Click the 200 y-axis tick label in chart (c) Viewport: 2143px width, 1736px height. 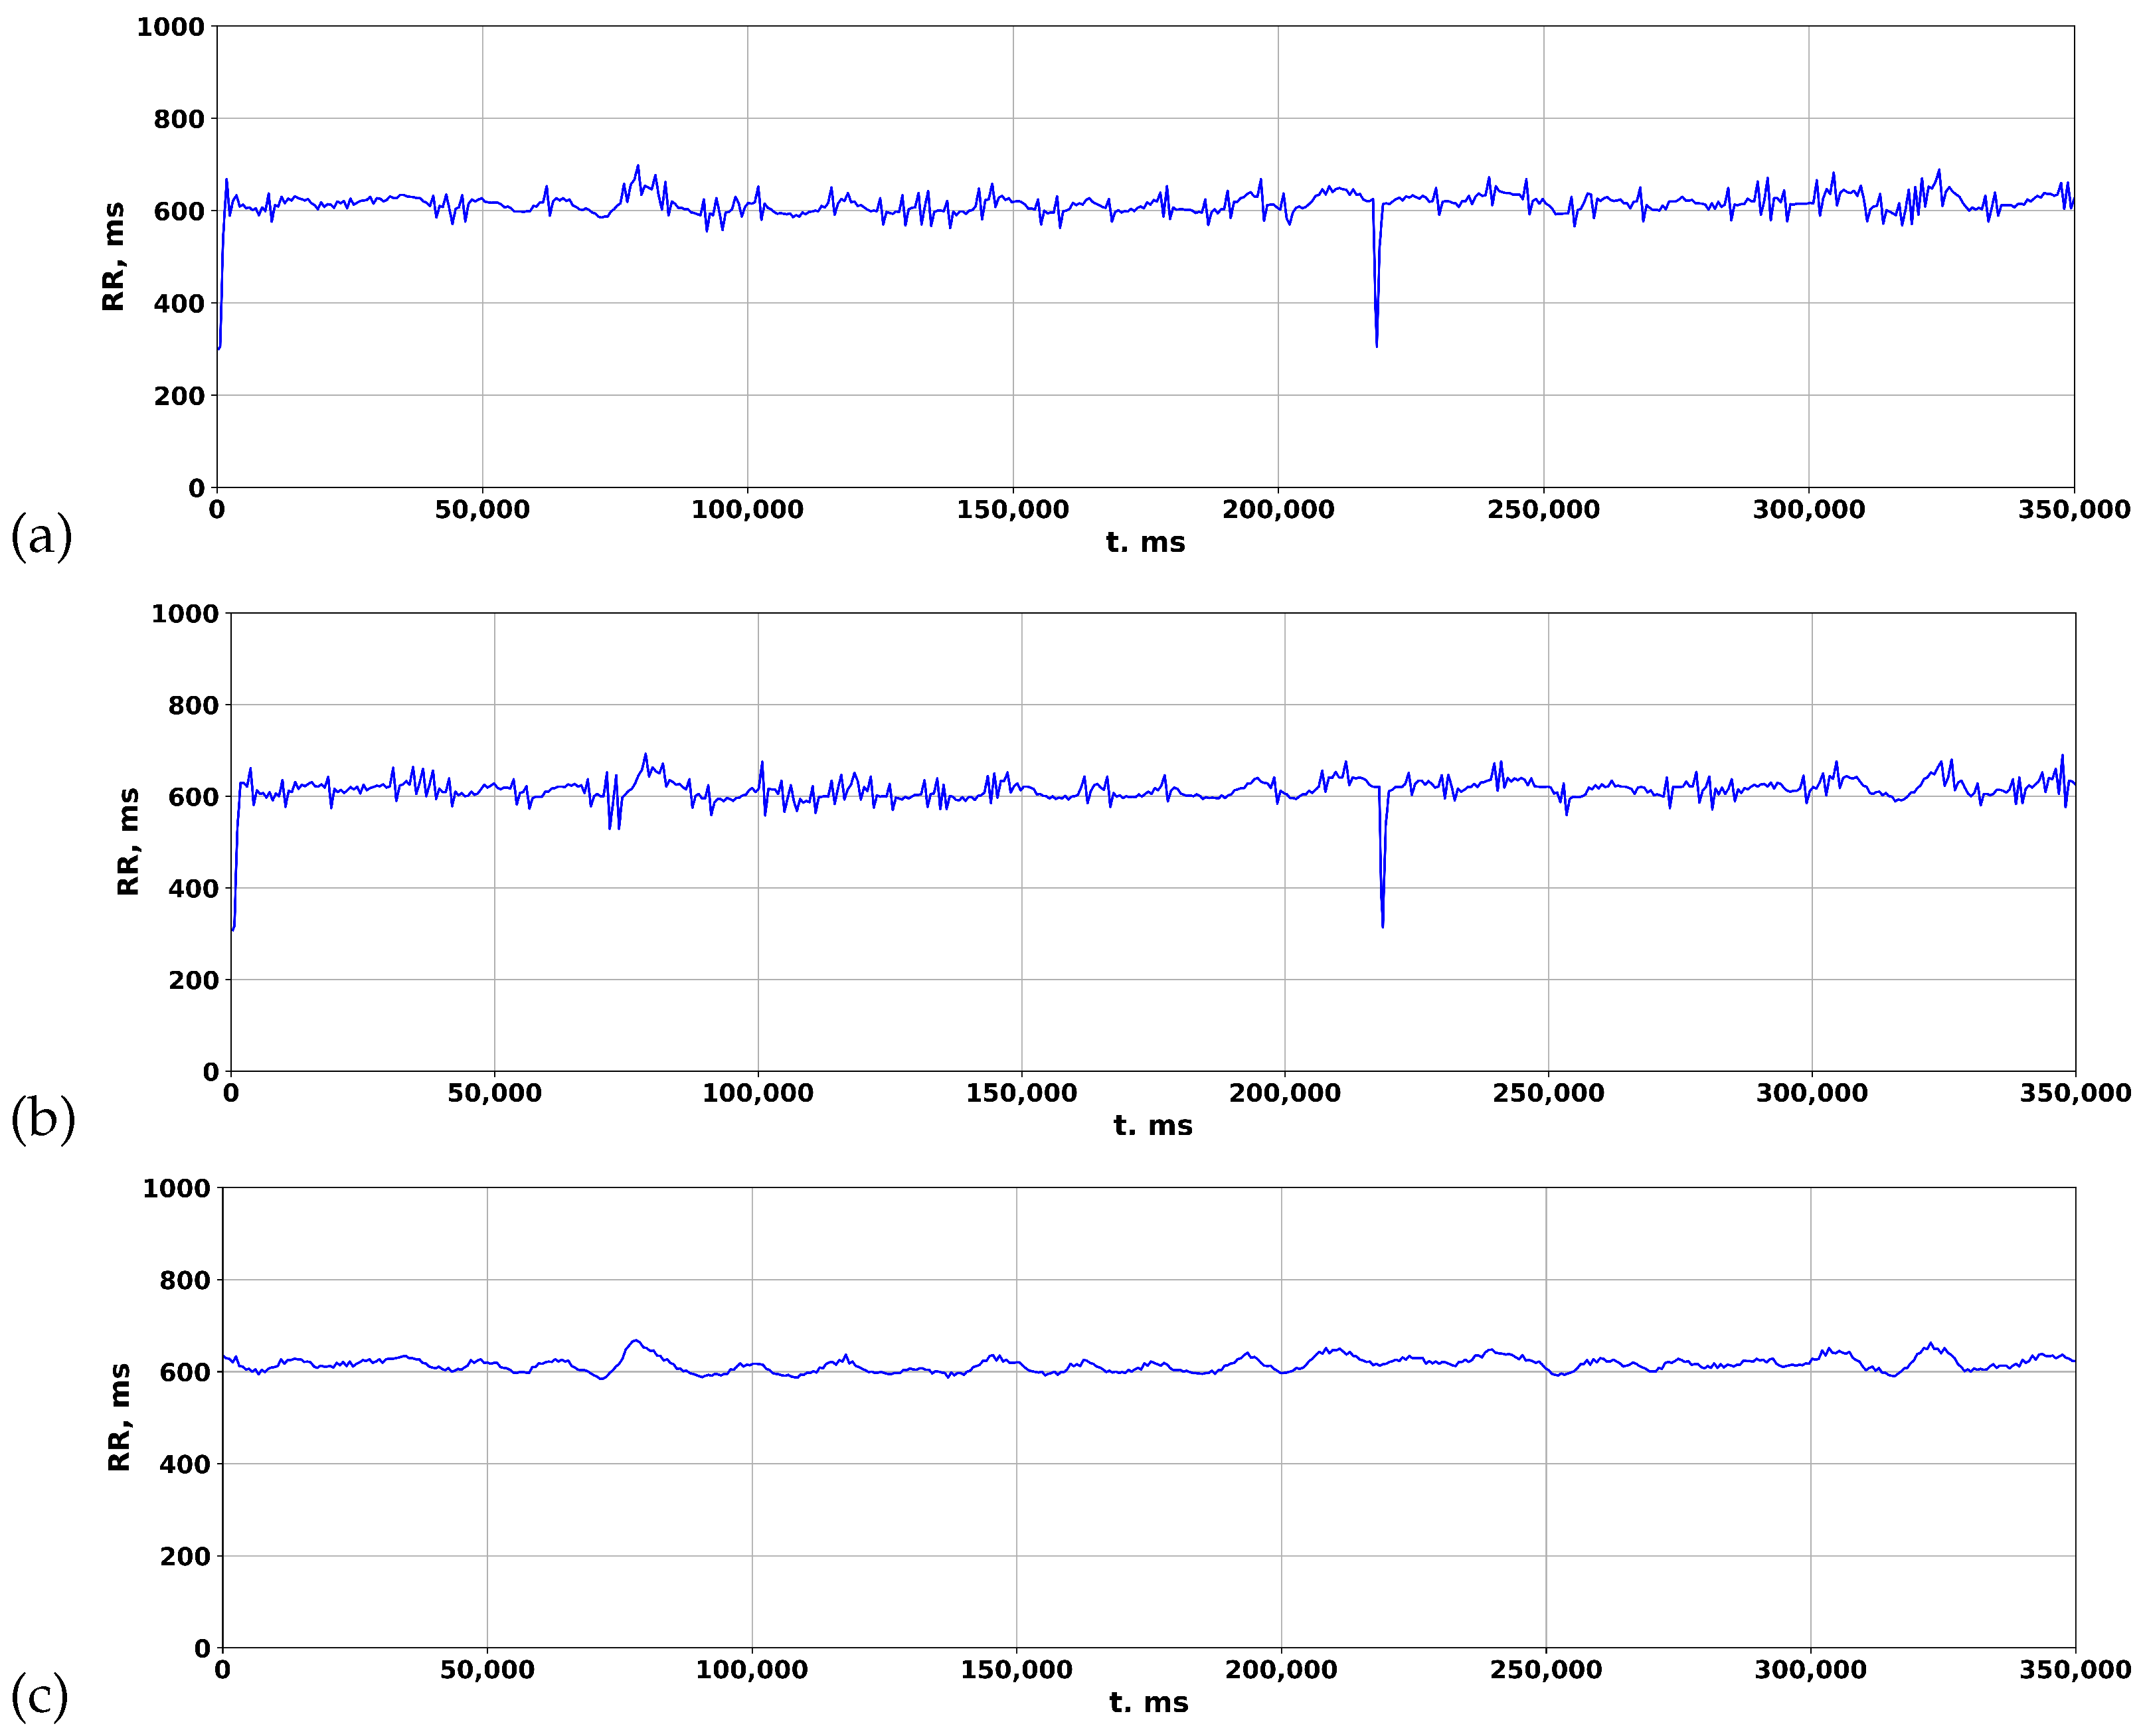pyautogui.click(x=185, y=1557)
